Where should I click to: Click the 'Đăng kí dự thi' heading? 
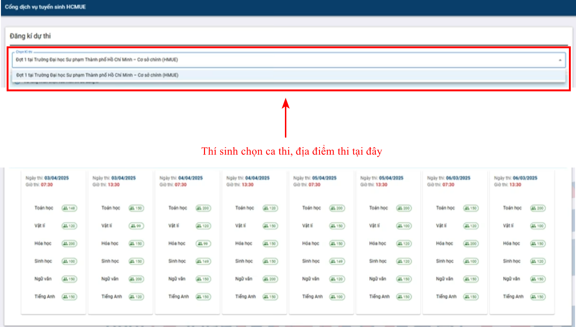[30, 36]
